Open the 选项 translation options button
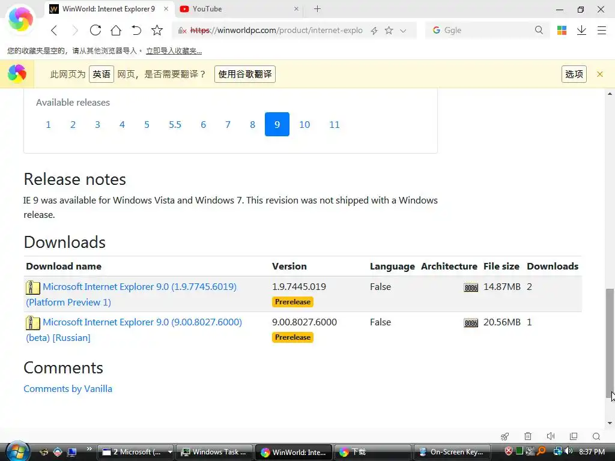Screen dimensions: 615x461 (574, 74)
